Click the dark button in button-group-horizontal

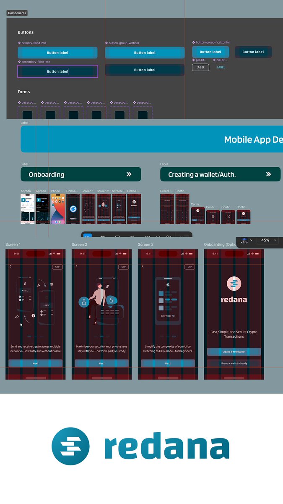(x=253, y=52)
